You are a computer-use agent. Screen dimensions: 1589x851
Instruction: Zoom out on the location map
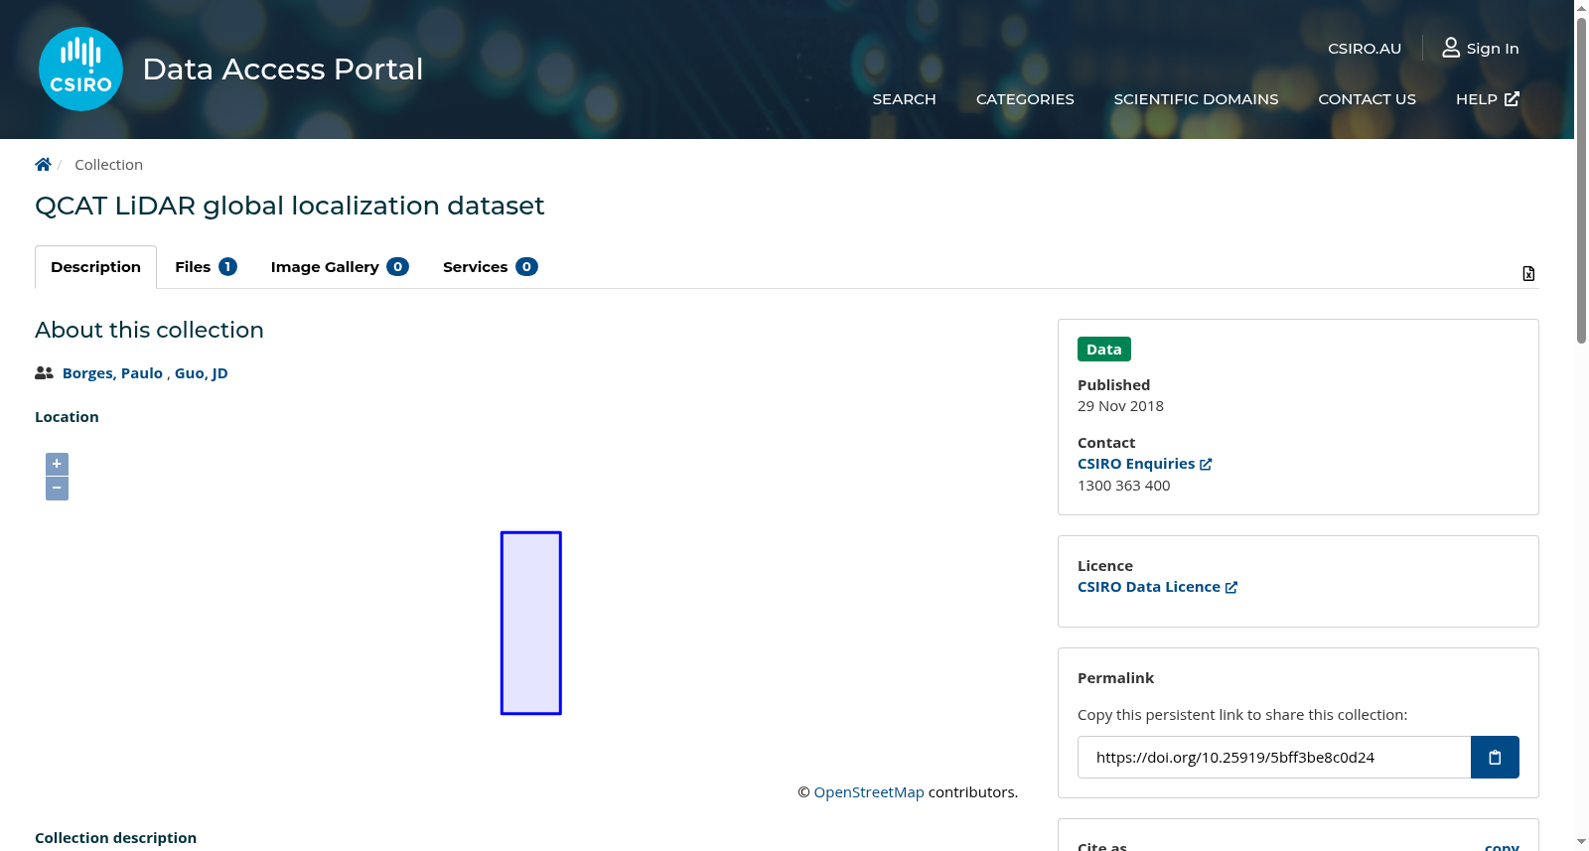(x=57, y=489)
